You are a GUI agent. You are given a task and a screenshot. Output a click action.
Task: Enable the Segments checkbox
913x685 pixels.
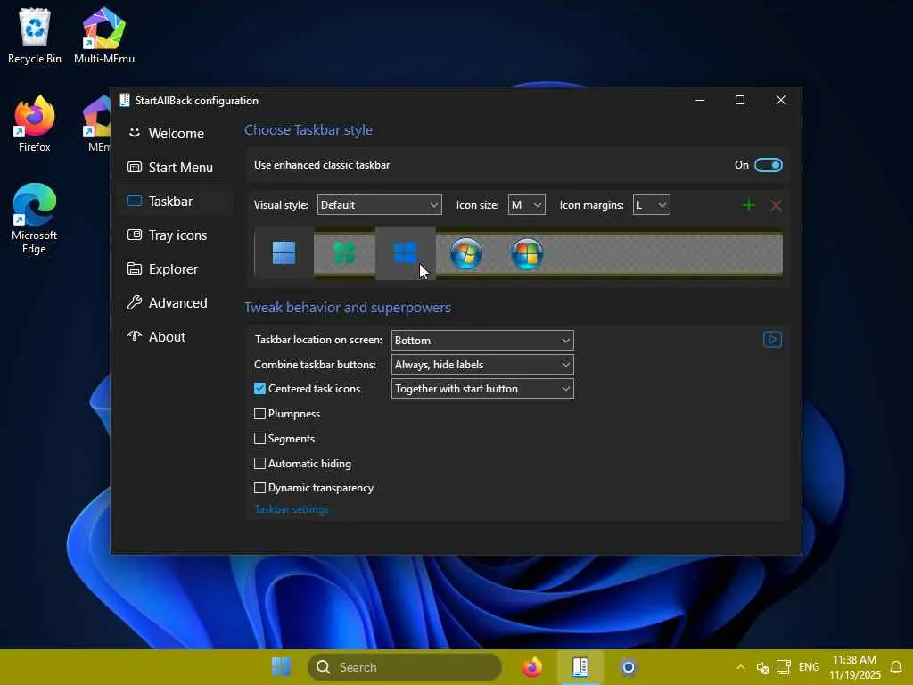click(x=259, y=439)
